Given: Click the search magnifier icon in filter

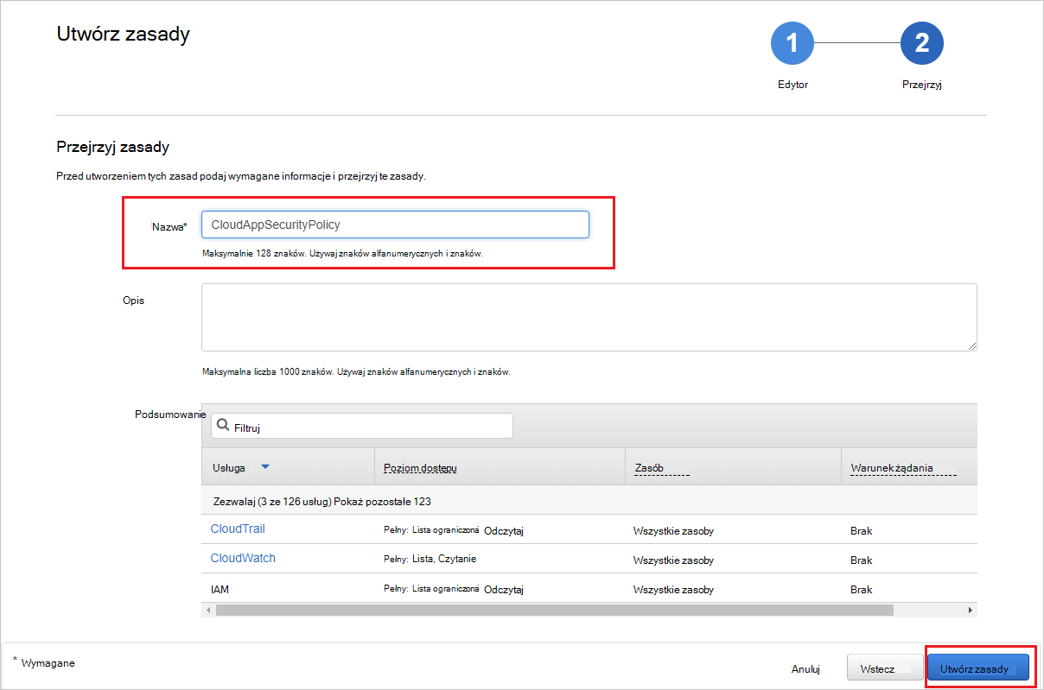Looking at the screenshot, I should 223,426.
